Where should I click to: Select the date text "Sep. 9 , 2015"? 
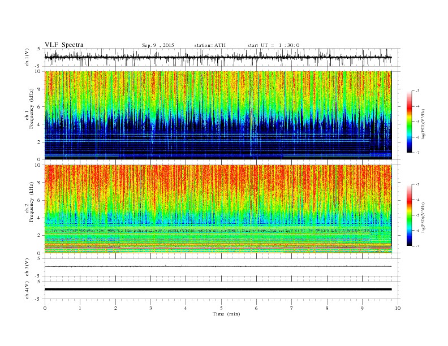pos(158,45)
